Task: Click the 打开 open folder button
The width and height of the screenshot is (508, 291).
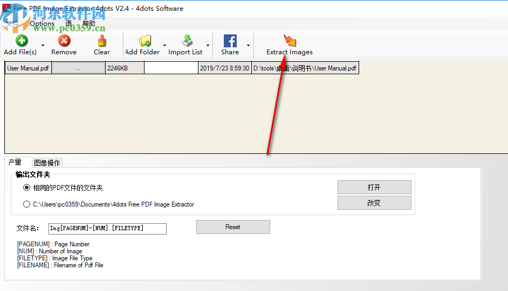Action: pos(374,187)
